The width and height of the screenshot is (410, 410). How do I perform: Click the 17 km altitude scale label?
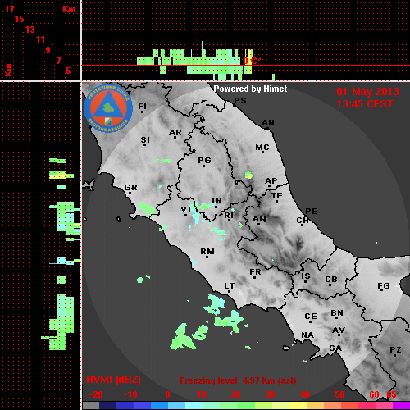pos(9,9)
